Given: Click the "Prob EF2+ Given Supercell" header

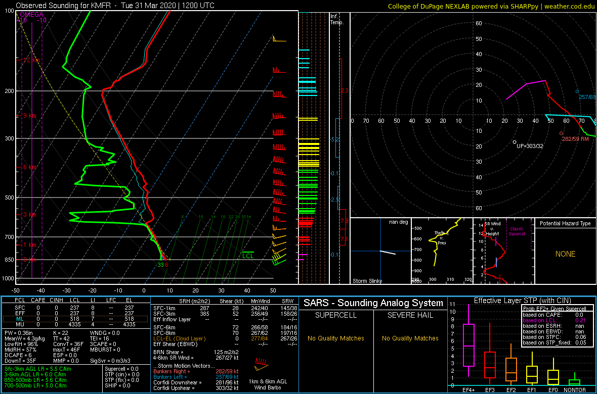Looking at the screenshot, I should (x=556, y=309).
